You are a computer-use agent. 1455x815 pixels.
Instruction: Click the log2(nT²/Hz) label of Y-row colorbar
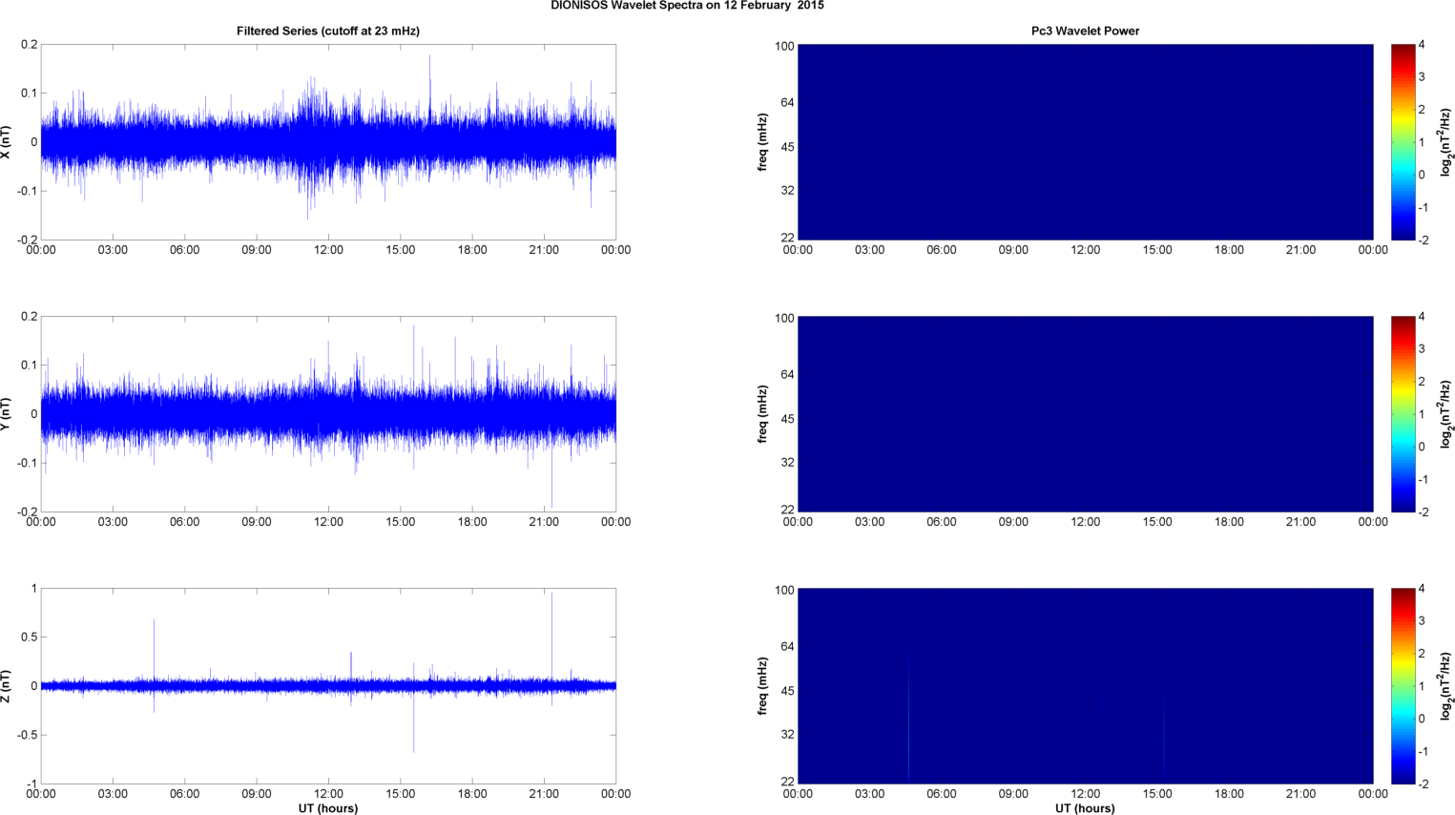(x=1445, y=414)
